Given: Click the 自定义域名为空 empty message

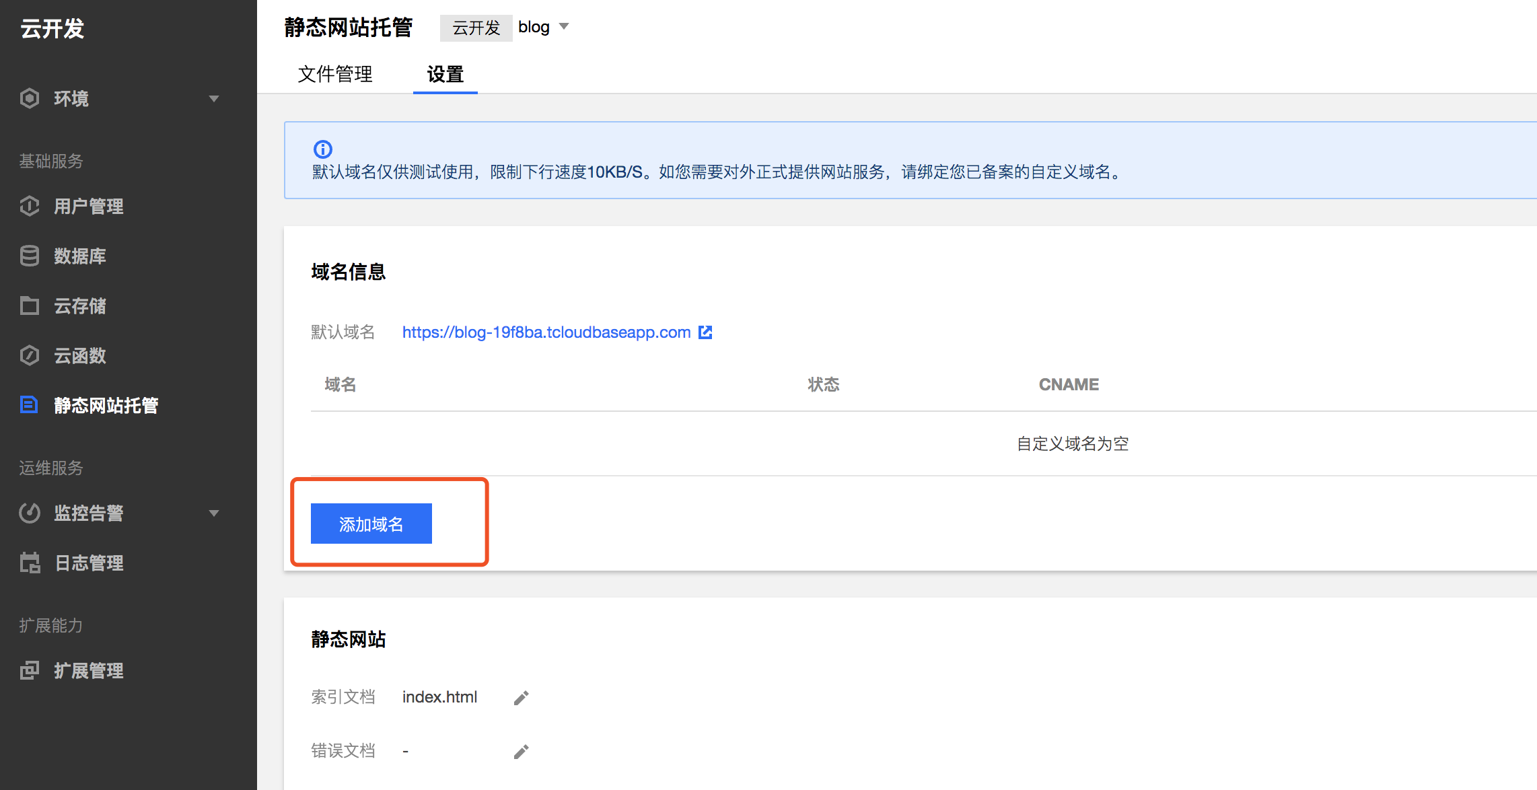Looking at the screenshot, I should [1073, 443].
